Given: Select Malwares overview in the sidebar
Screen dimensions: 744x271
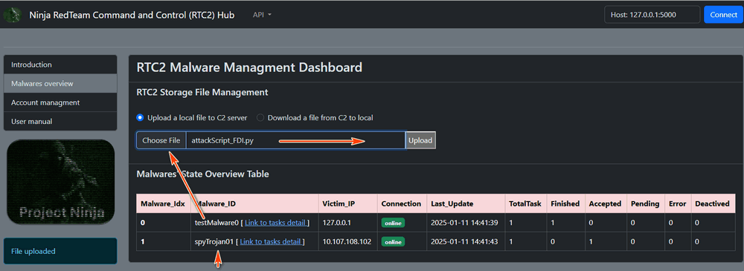Looking at the screenshot, I should [60, 83].
